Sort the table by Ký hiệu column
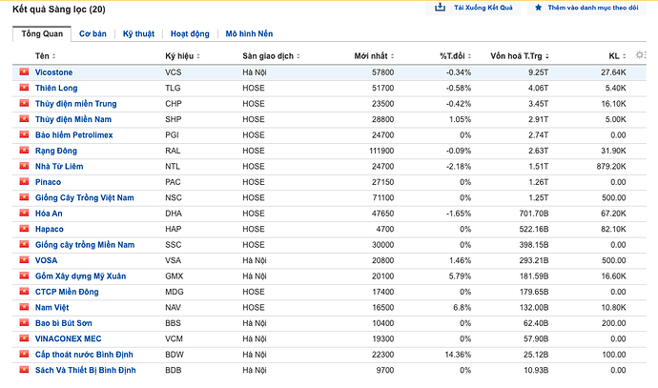The width and height of the screenshot is (658, 388). 182,56
